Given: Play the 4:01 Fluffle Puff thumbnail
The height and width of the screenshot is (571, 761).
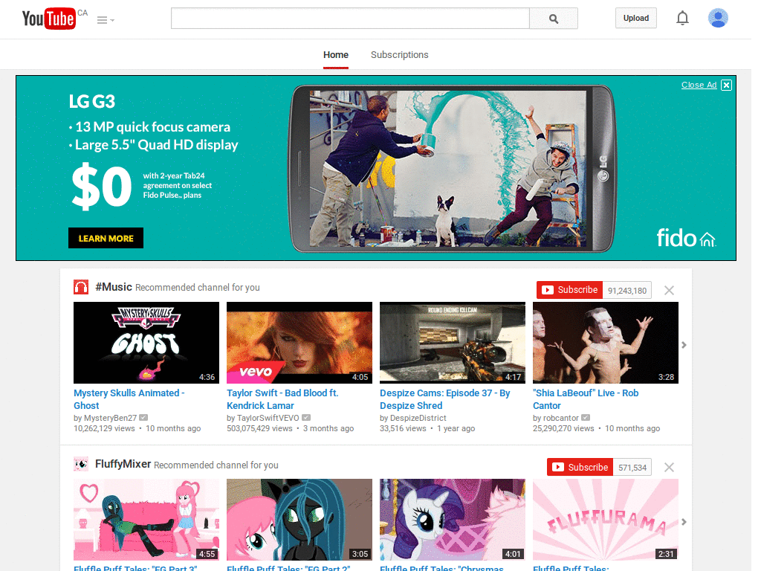Looking at the screenshot, I should 453,520.
